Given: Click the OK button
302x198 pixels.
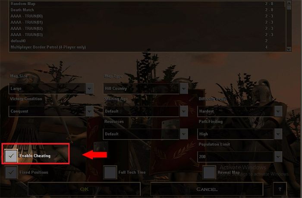Looking at the screenshot, I should pyautogui.click(x=84, y=189).
